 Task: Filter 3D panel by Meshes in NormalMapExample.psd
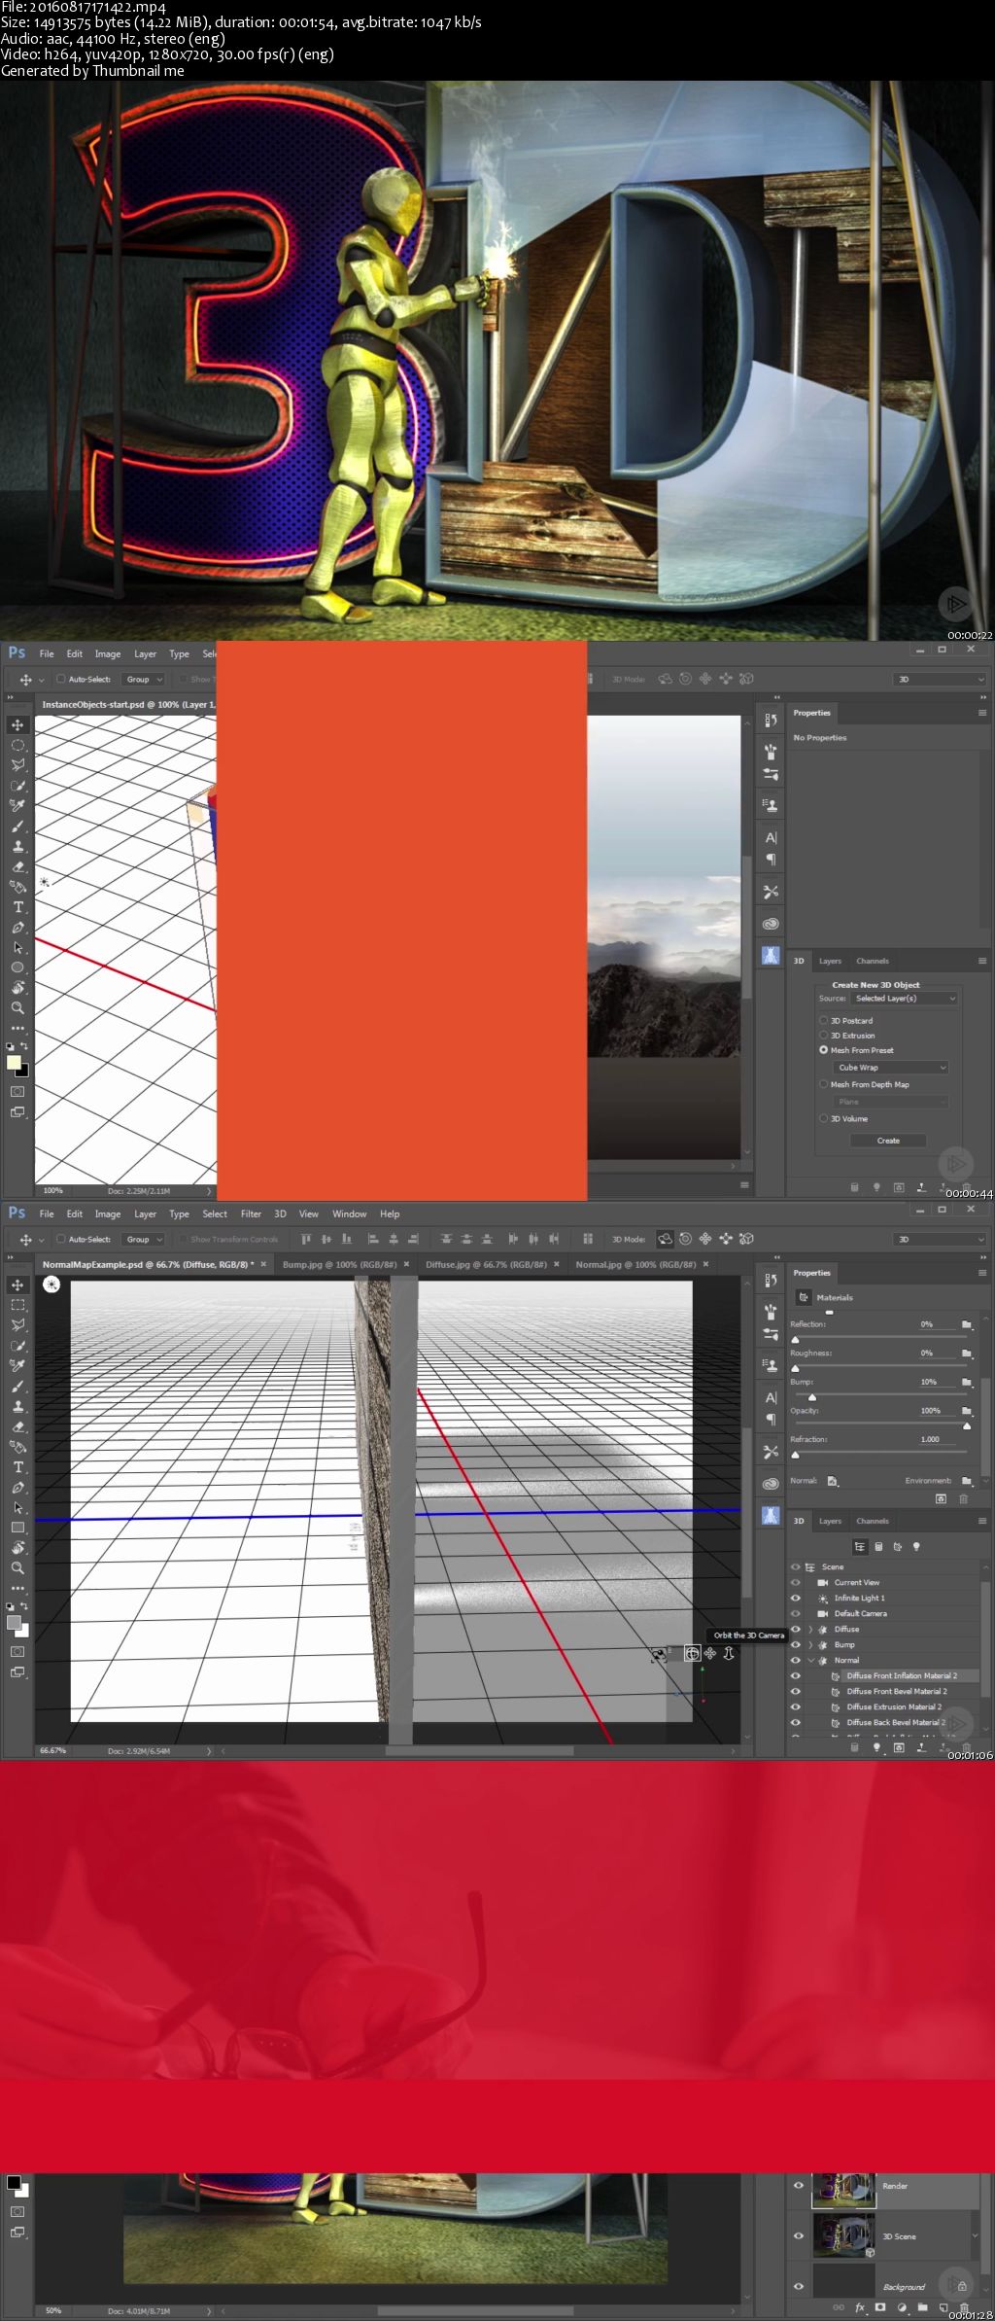pyautogui.click(x=878, y=1546)
